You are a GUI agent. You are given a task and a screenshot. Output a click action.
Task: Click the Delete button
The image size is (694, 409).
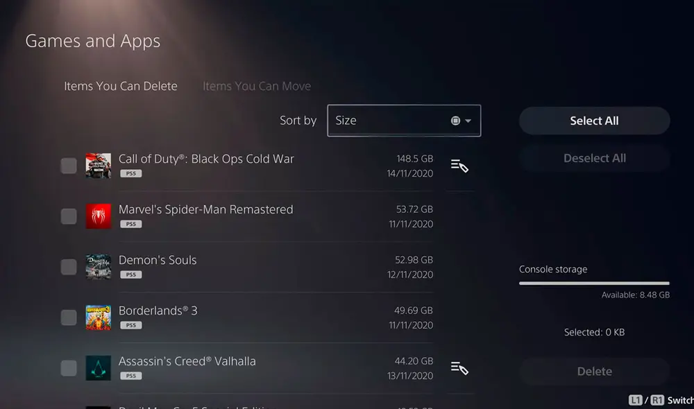(x=595, y=372)
